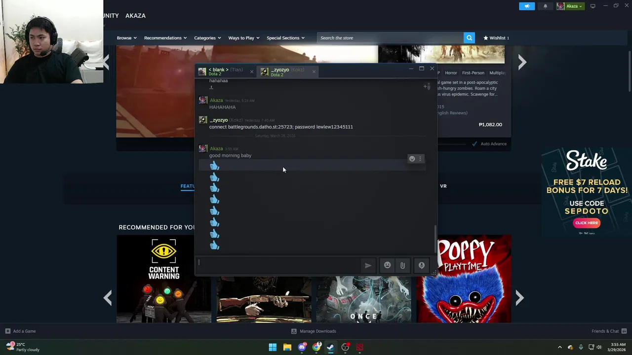
Task: Focus the Search the store field
Action: [390, 38]
